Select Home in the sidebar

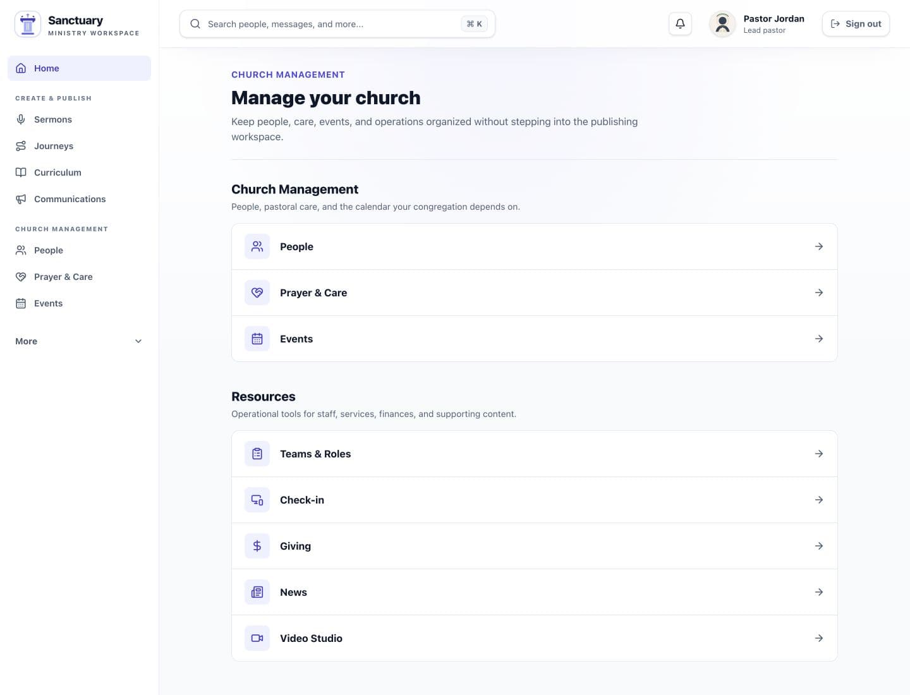79,68
